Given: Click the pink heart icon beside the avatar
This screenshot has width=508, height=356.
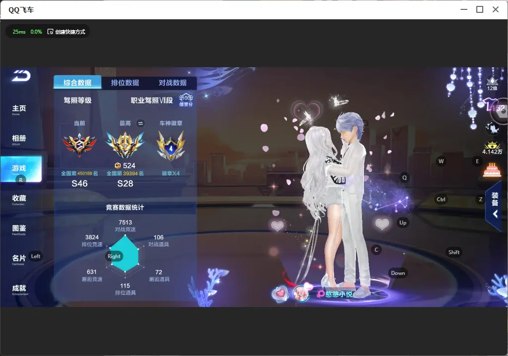Looking at the screenshot, I should click(x=280, y=294).
